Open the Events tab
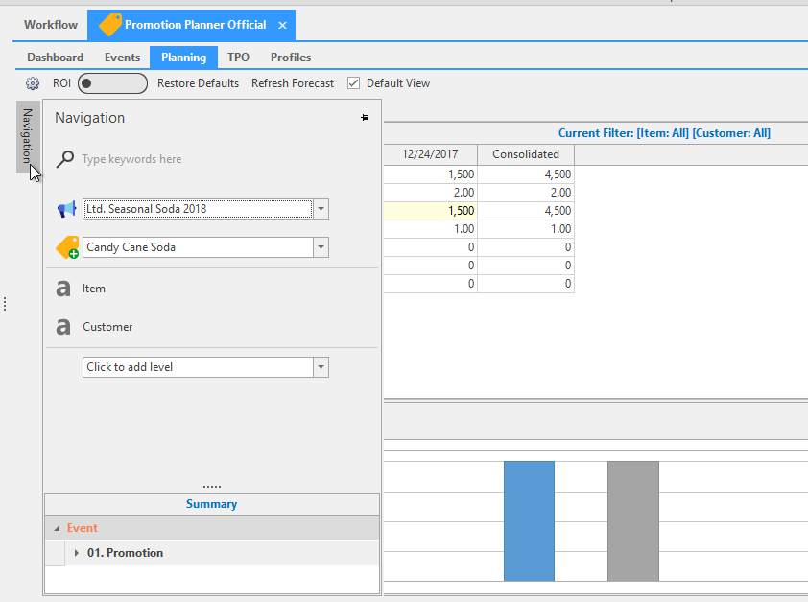 click(x=122, y=58)
